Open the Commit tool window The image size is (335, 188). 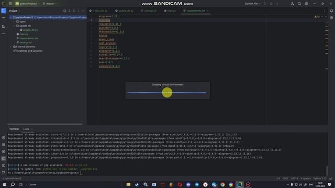click(x=4, y=18)
